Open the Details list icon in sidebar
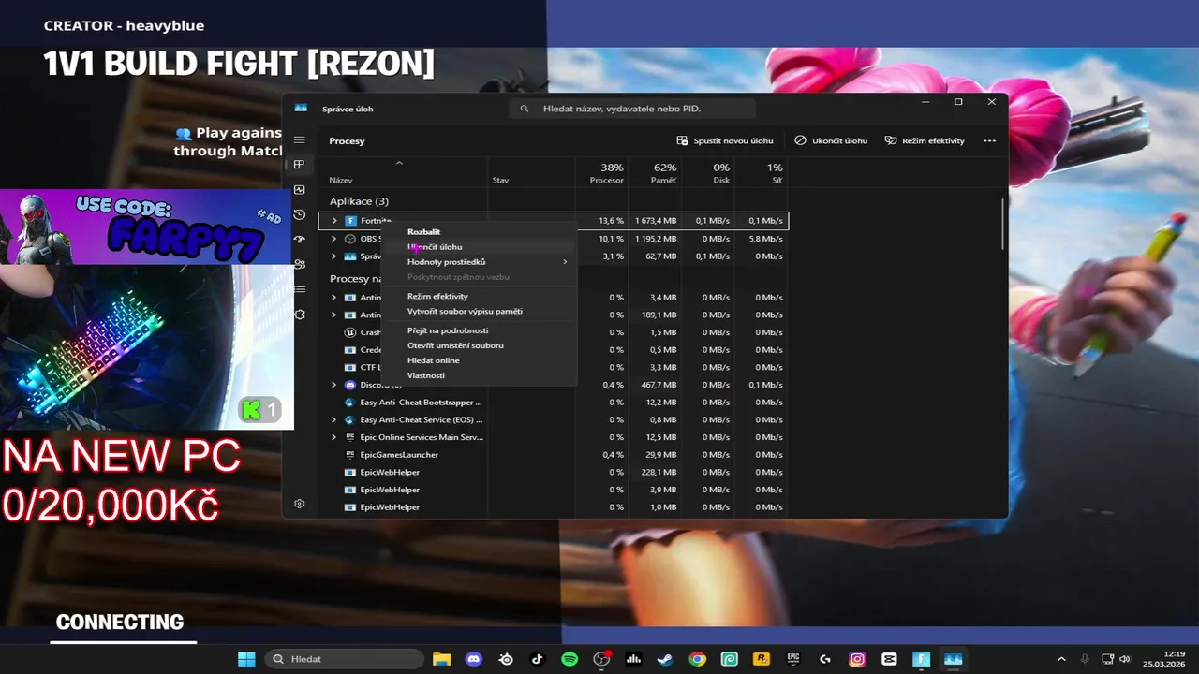The height and width of the screenshot is (674, 1199). point(299,289)
